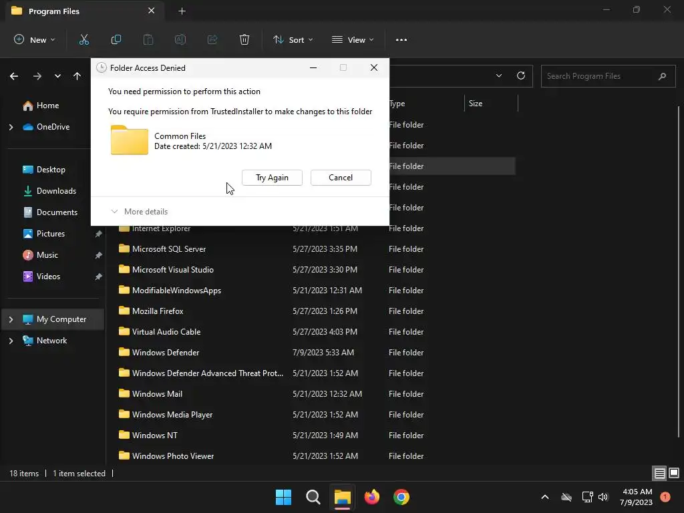
Task: Open the View dropdown menu
Action: [x=353, y=39]
